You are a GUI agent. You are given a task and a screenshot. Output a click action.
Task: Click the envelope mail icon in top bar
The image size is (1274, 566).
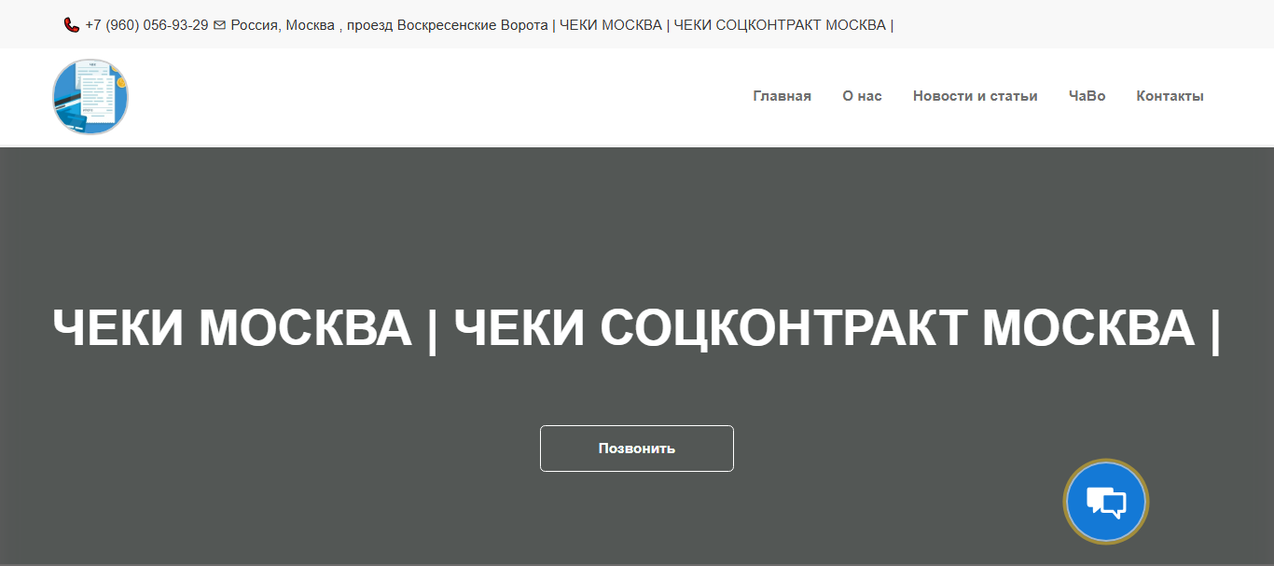219,25
